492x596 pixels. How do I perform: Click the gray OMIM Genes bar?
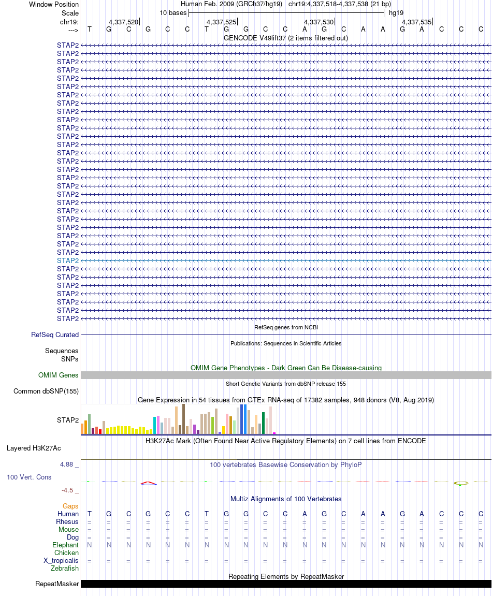286,375
